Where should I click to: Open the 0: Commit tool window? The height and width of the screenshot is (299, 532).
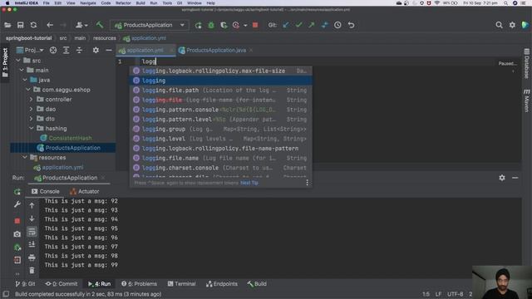(x=62, y=284)
